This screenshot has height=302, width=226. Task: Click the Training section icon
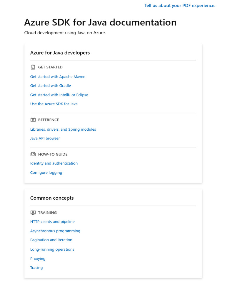point(33,213)
